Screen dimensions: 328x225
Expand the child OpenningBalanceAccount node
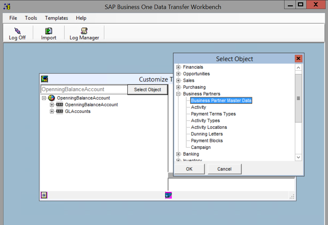pyautogui.click(x=52, y=105)
